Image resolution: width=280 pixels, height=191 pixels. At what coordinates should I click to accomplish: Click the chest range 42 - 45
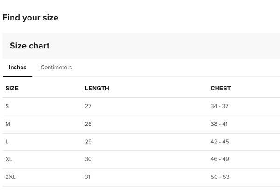219,142
